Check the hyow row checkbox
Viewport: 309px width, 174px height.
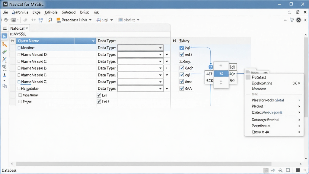pyautogui.click(x=20, y=101)
